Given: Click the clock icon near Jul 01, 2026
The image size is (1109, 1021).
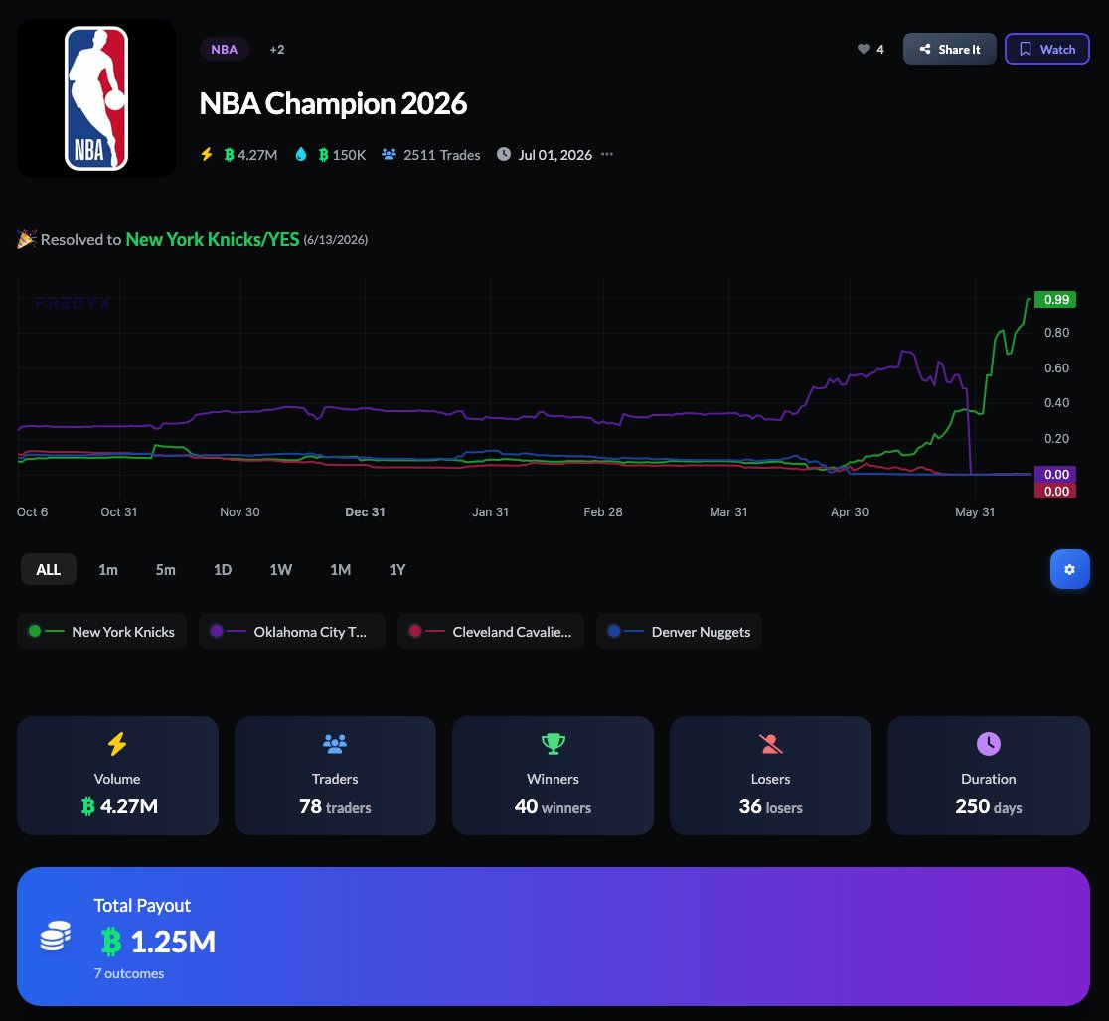Looking at the screenshot, I should (504, 154).
